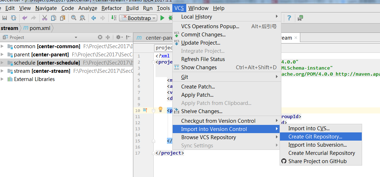Expand the stream [center-stream] module
380x177 pixels.
pyautogui.click(x=3, y=71)
